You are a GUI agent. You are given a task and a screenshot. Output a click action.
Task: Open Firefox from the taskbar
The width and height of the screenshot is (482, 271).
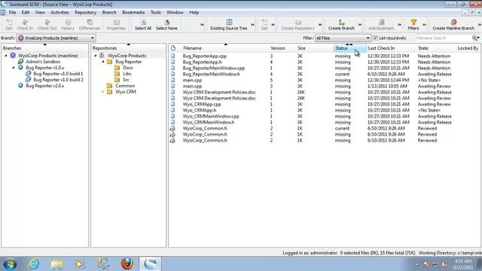[x=127, y=264]
